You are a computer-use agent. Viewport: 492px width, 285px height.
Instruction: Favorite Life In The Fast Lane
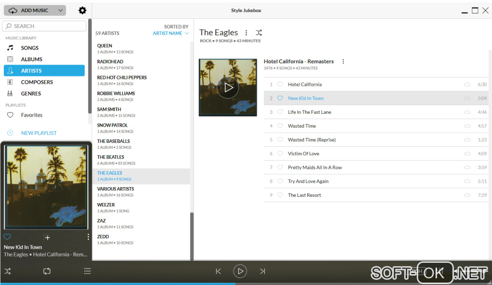click(x=280, y=112)
